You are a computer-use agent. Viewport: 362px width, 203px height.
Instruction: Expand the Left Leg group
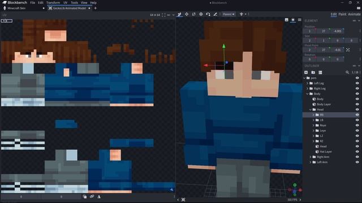point(307,83)
